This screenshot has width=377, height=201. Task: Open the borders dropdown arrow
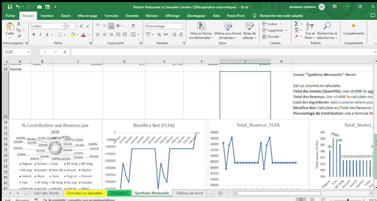pos(65,35)
